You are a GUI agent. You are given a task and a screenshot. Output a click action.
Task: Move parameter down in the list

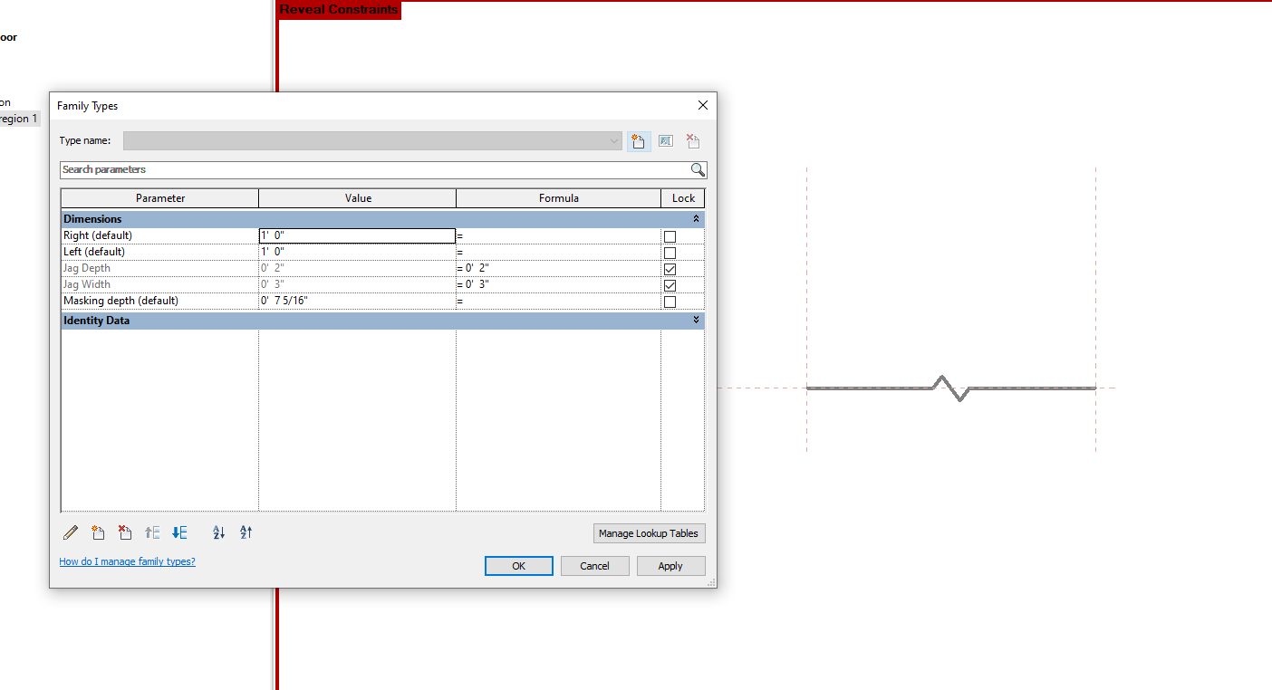pyautogui.click(x=178, y=532)
